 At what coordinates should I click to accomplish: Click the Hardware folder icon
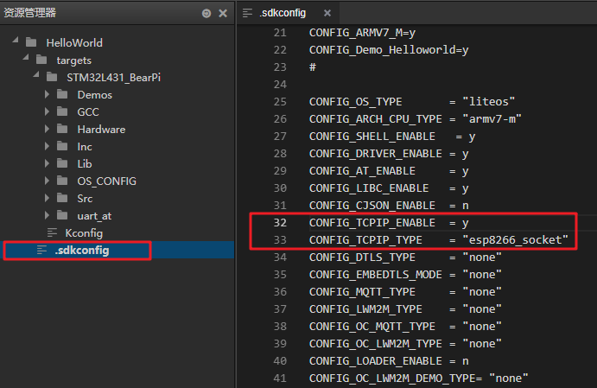click(x=62, y=129)
